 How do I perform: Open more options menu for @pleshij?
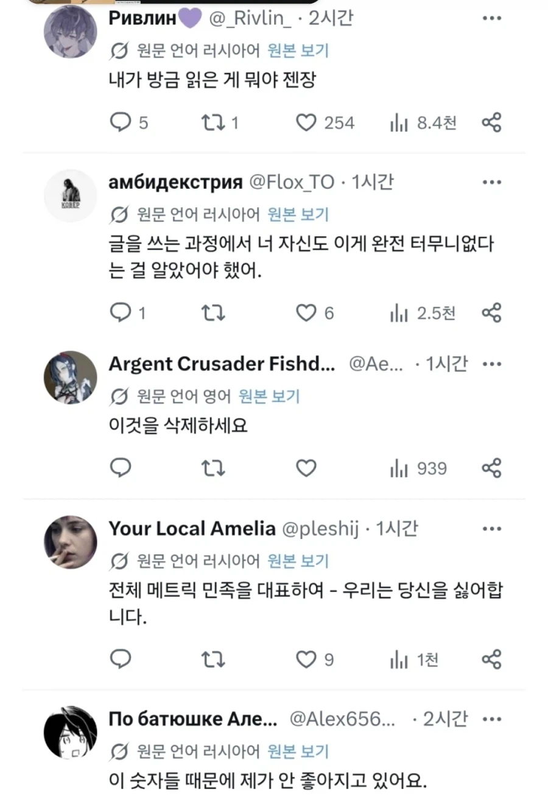tap(491, 529)
